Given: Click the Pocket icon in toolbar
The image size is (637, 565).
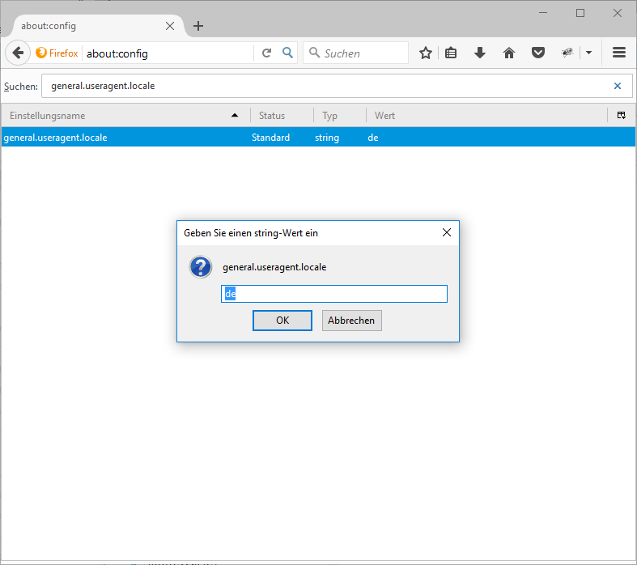Looking at the screenshot, I should point(537,53).
